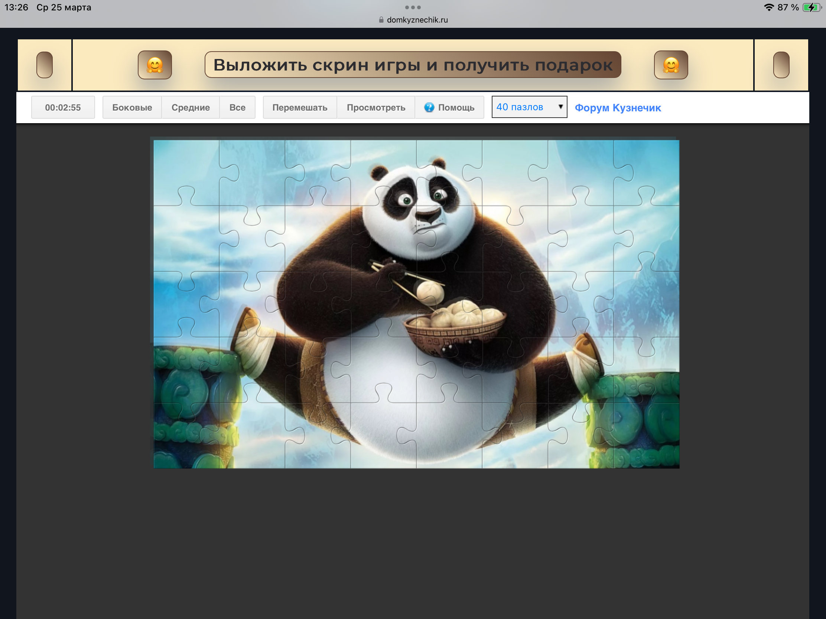Show only Боковые edge pieces
Screen dimensions: 826x619
(132, 108)
